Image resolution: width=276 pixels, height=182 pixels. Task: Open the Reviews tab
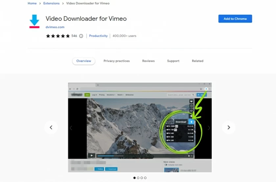tap(149, 61)
